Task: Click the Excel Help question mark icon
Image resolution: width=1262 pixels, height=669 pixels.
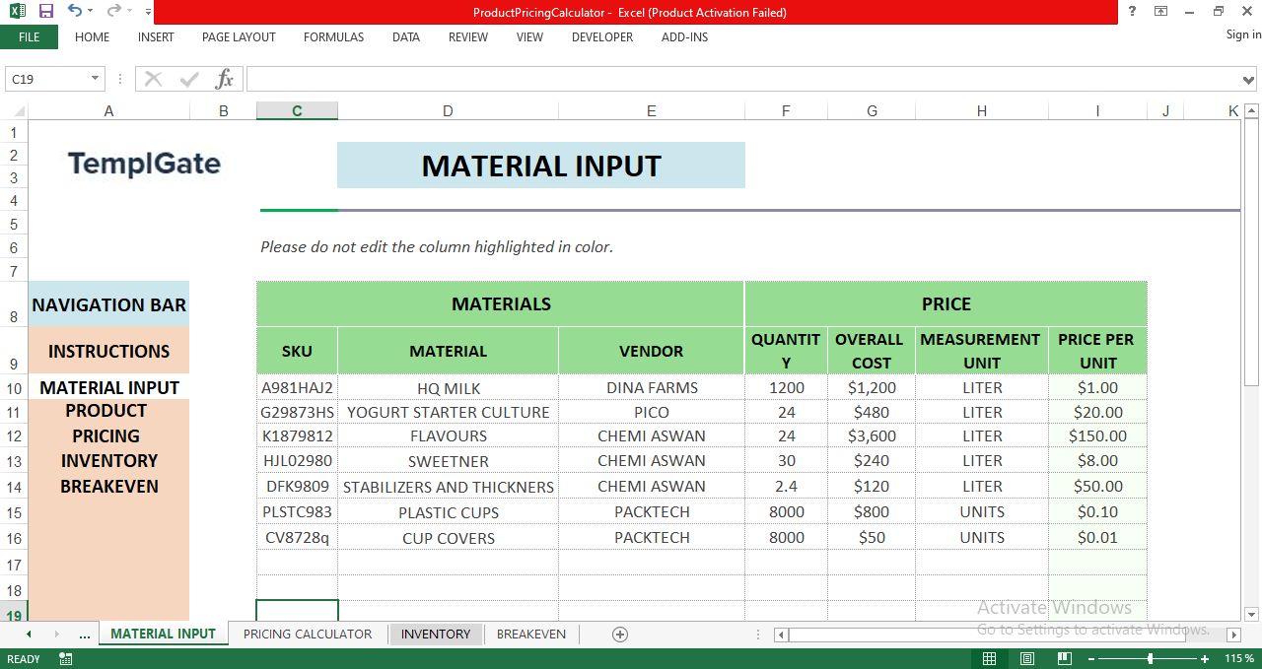Action: [x=1132, y=11]
